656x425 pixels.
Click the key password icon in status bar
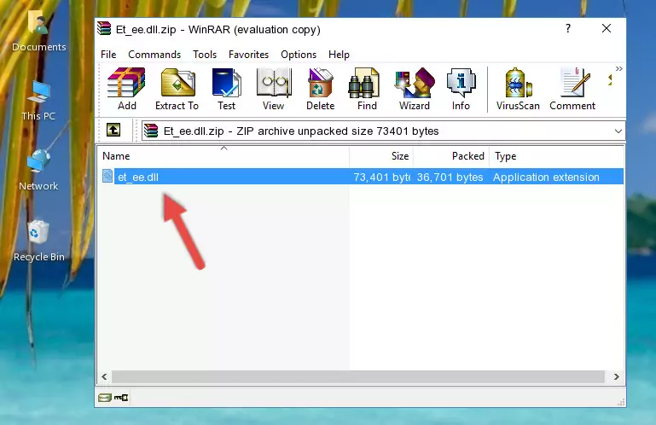(121, 398)
